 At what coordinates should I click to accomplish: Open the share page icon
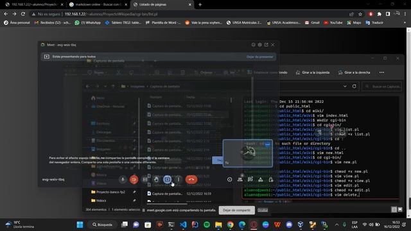(351, 14)
